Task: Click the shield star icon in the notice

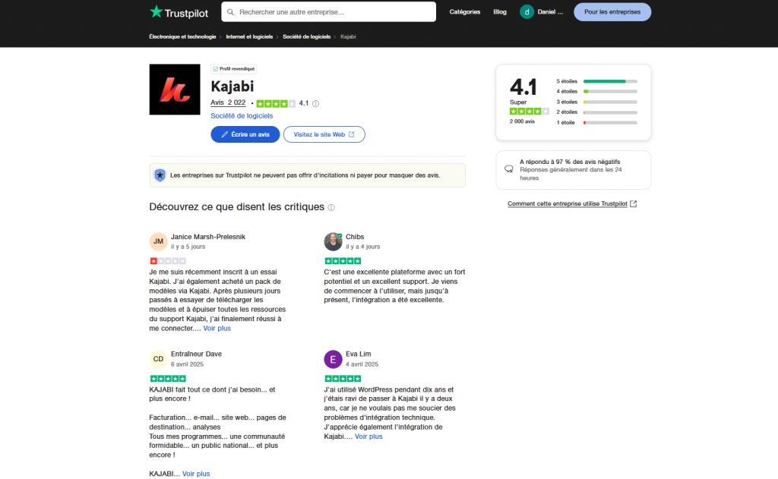Action: tap(160, 175)
